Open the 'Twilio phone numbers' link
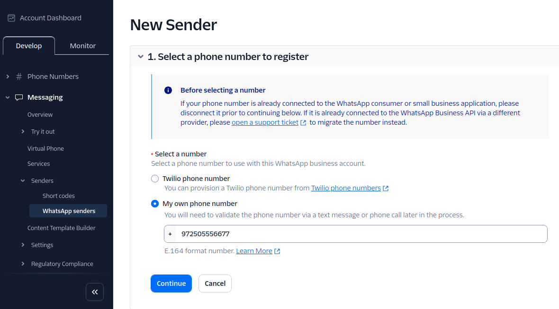 346,188
